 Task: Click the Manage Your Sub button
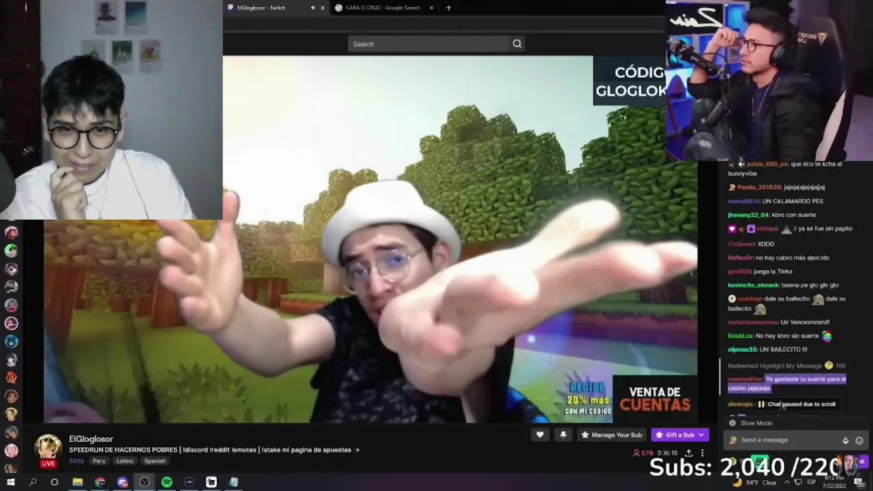coord(611,434)
